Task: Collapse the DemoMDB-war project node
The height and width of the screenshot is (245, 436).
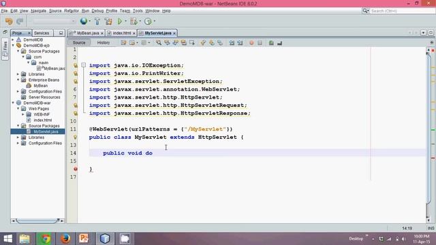Action: pos(13,103)
